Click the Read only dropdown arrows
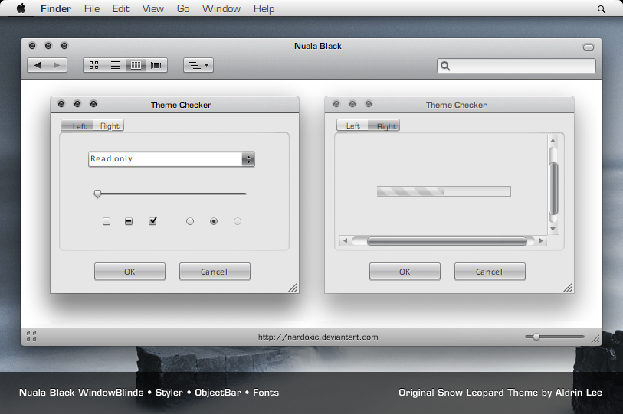623x414 pixels. [248, 159]
